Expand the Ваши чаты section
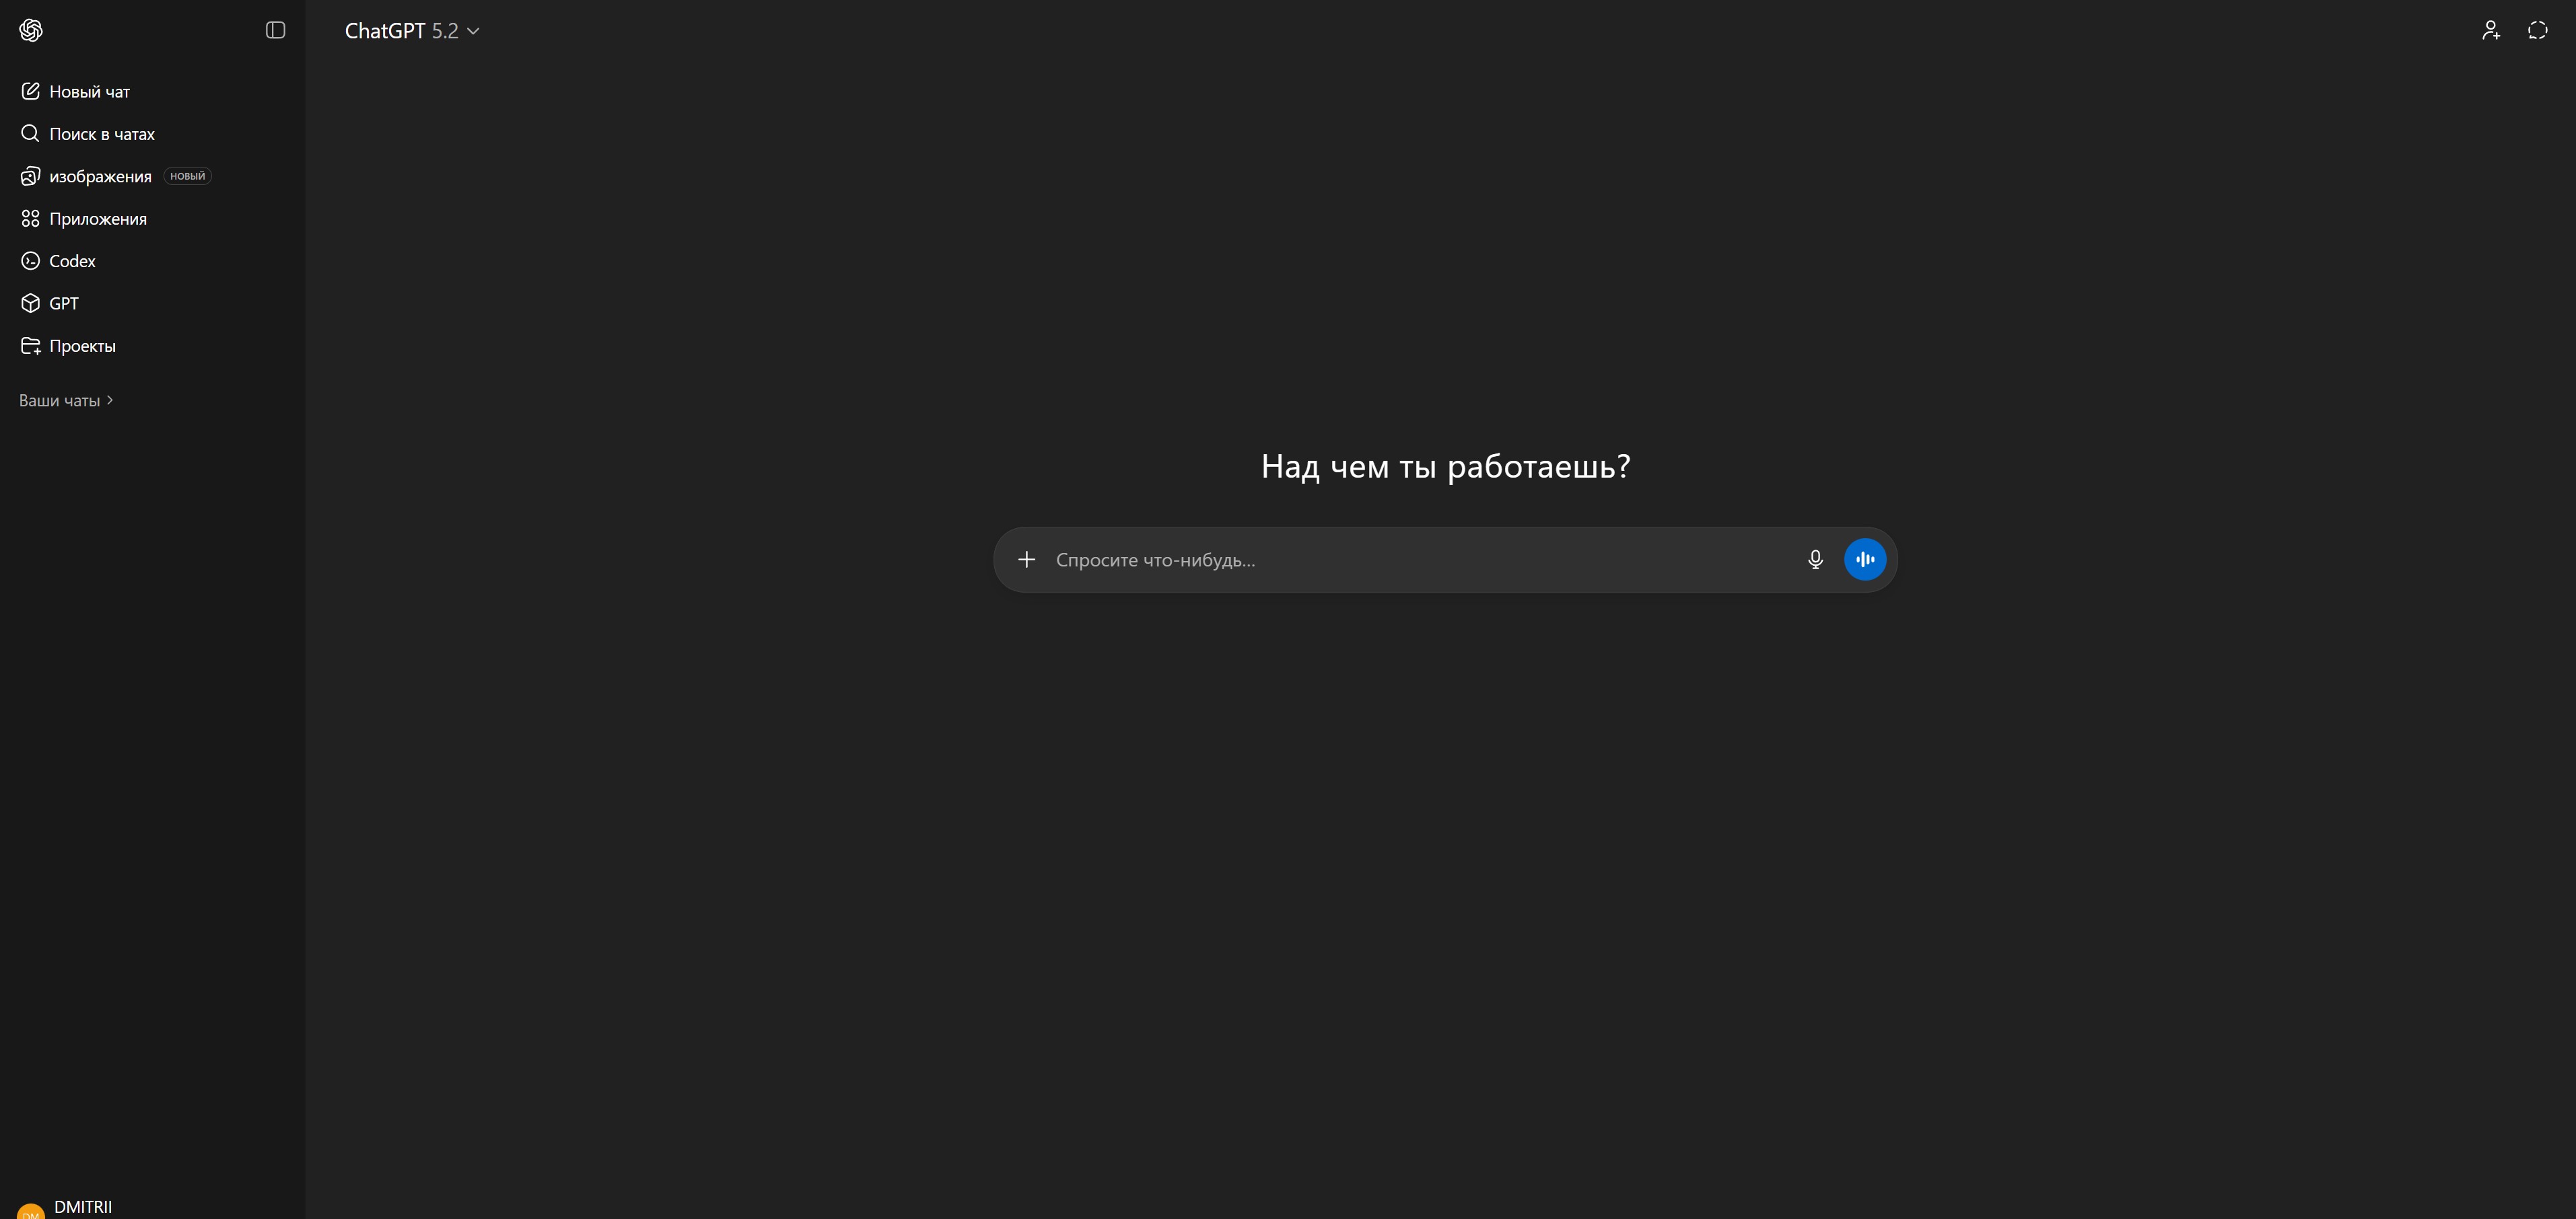 tap(66, 401)
